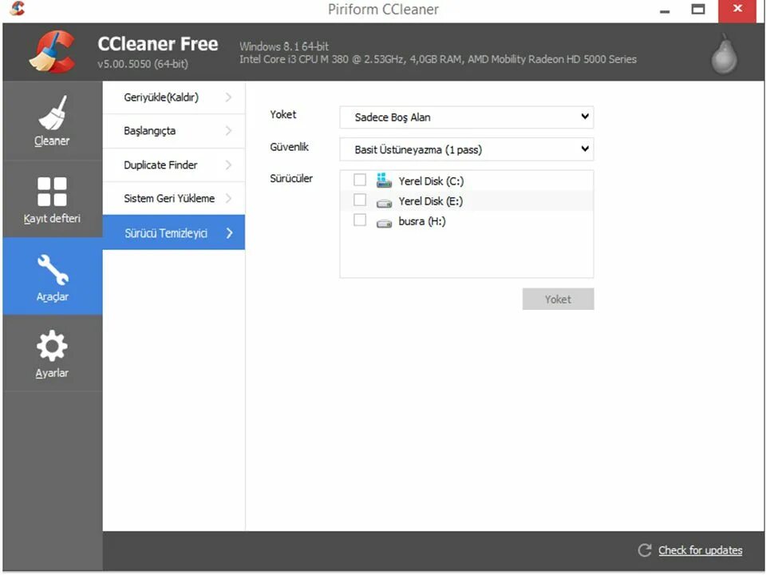Click the Yoket button
Image resolution: width=766 pixels, height=575 pixels.
pos(558,299)
